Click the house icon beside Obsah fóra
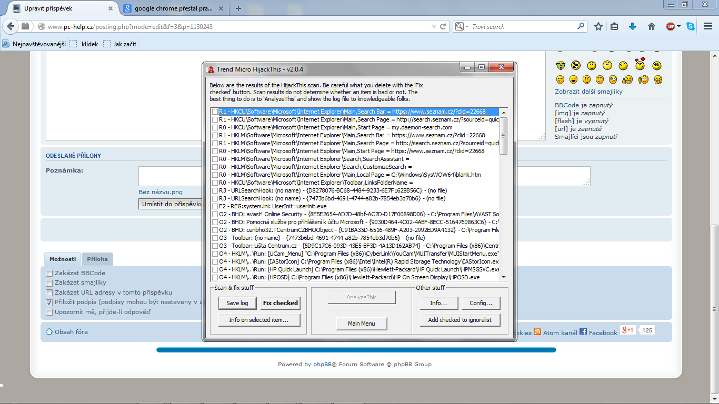Viewport: 719px width, 404px height. coord(49,331)
